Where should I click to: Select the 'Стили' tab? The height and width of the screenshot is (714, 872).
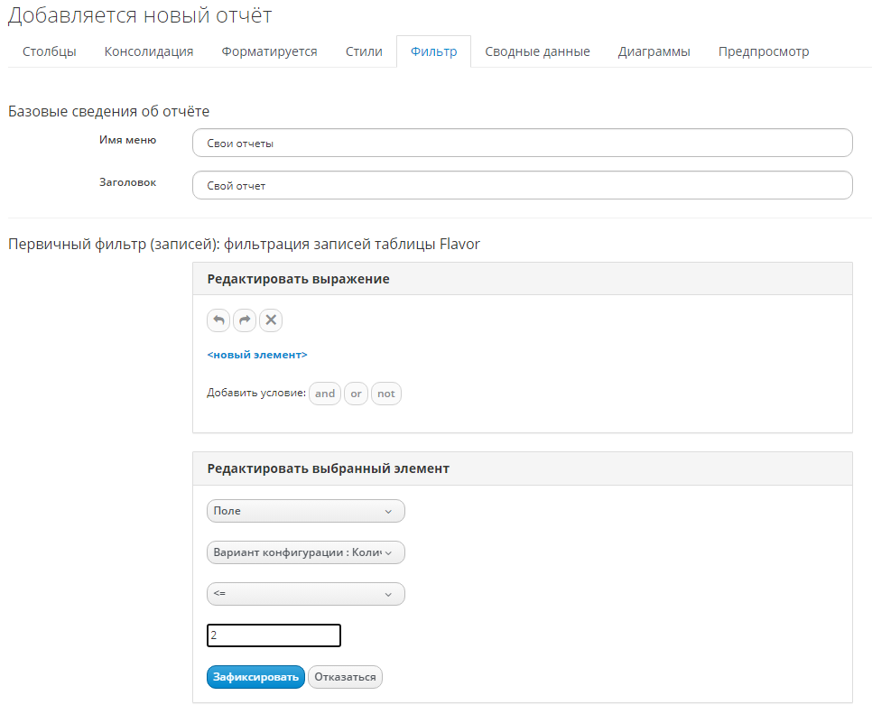tap(364, 51)
